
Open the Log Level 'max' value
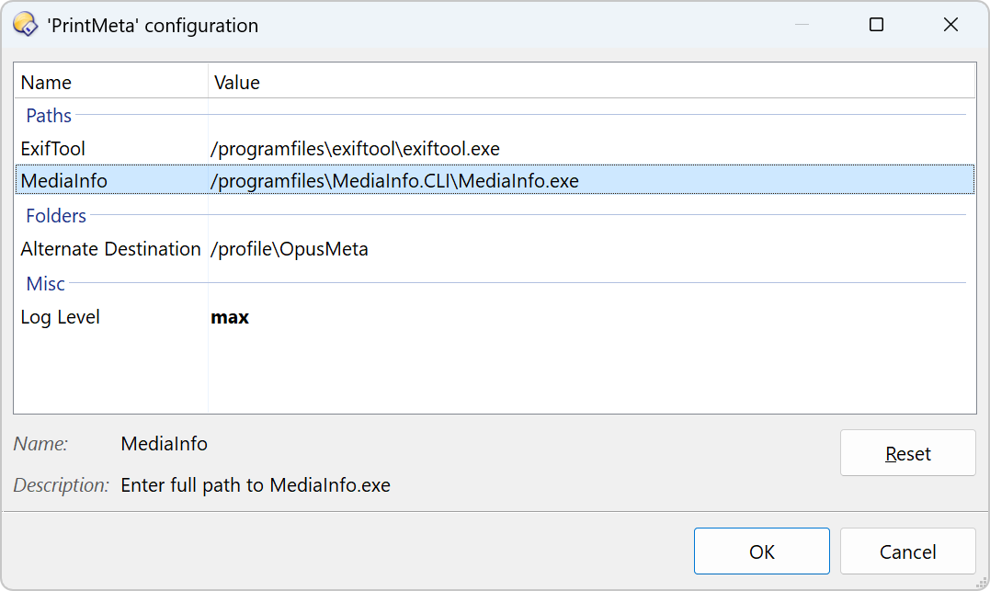[230, 317]
